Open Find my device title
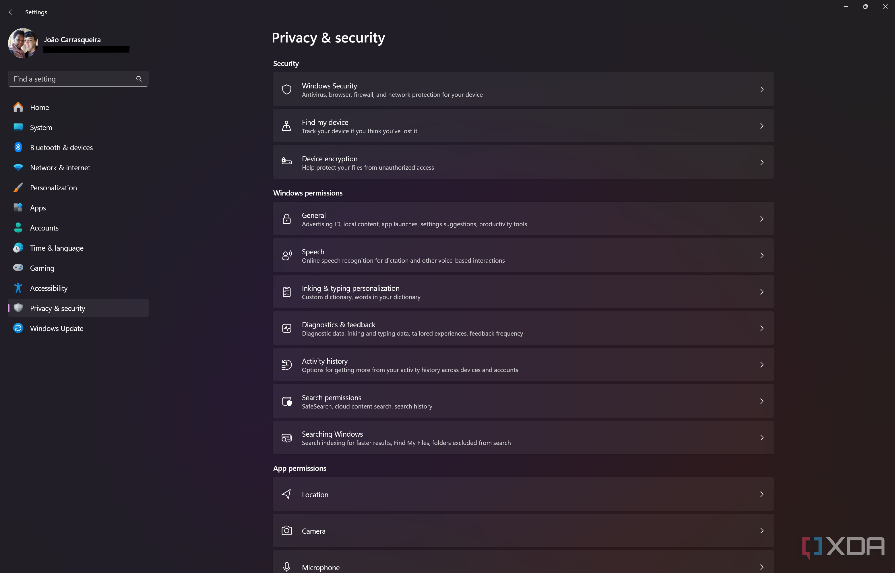 click(x=325, y=122)
